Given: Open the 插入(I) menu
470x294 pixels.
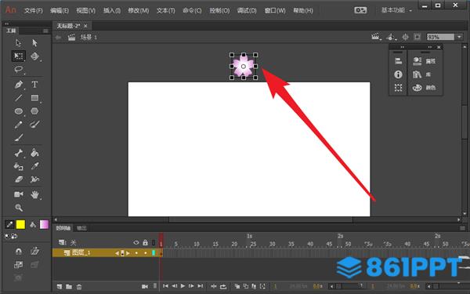Looking at the screenshot, I should 112,11.
